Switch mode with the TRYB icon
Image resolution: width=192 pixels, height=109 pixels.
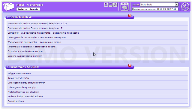pyautogui.click(x=124, y=7)
